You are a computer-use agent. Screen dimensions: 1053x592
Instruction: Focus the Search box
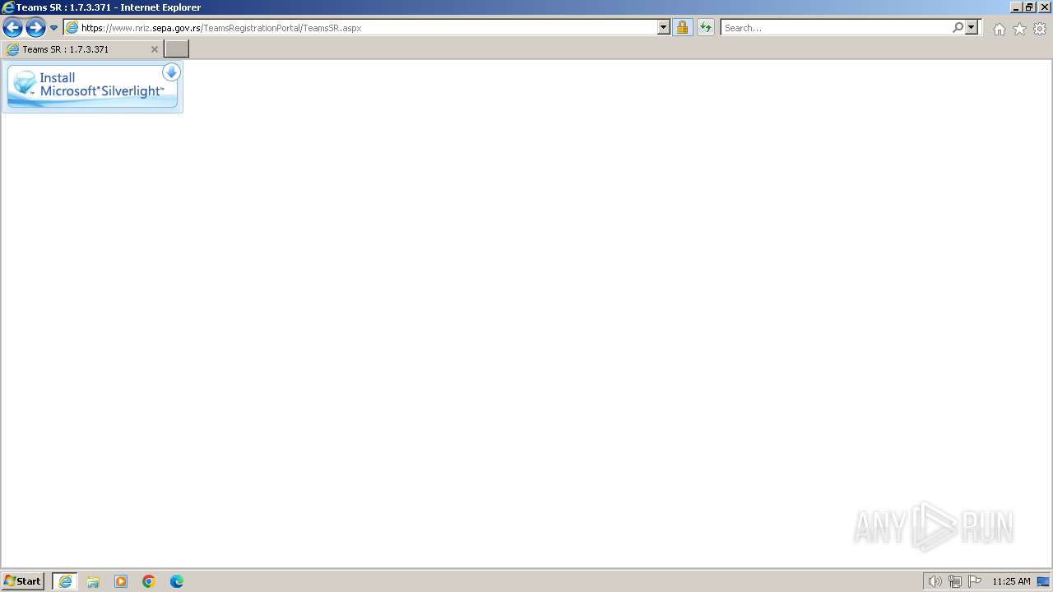[x=836, y=28]
